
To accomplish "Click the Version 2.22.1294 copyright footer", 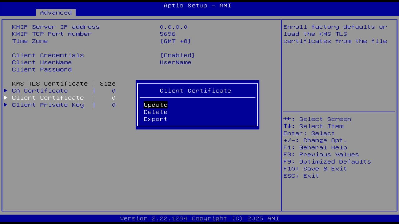I will 199,218.
